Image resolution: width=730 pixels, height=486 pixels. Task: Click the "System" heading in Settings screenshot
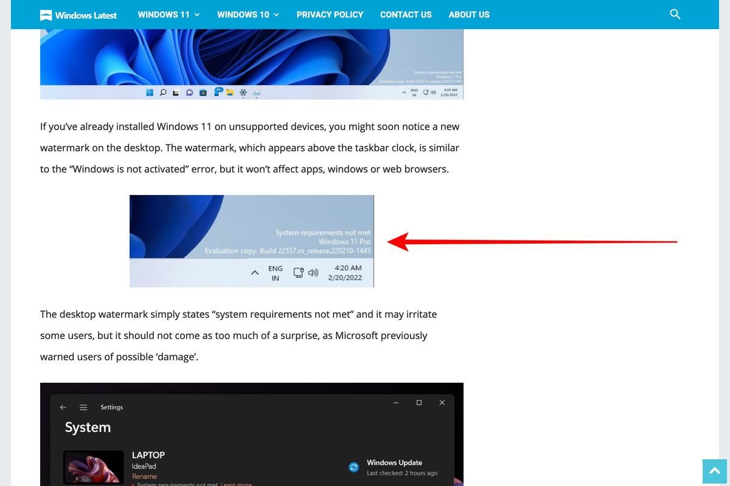88,427
